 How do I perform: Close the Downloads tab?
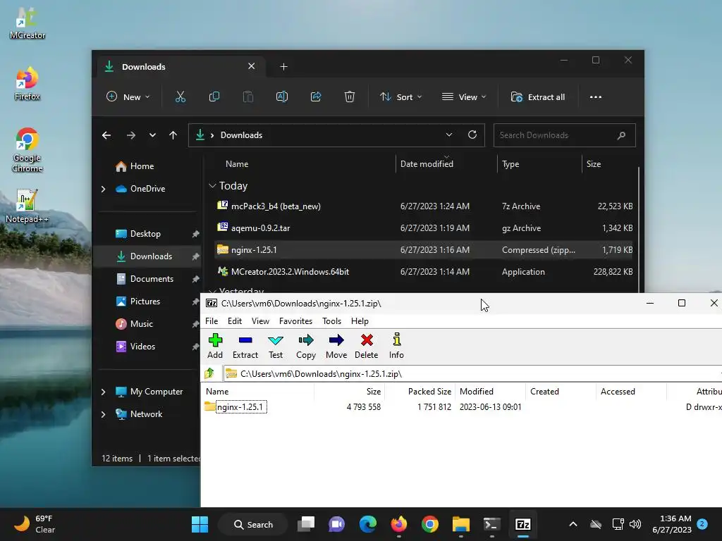tap(252, 66)
